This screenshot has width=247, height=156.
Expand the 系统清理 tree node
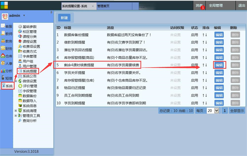16,111
